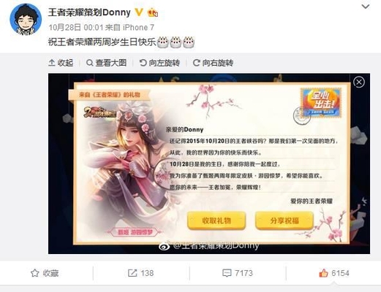Click Donny's profile avatar picture
Viewport: 381px width, 292px height.
click(26, 20)
